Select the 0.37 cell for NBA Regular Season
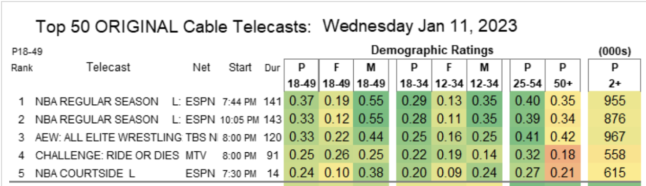 302,102
